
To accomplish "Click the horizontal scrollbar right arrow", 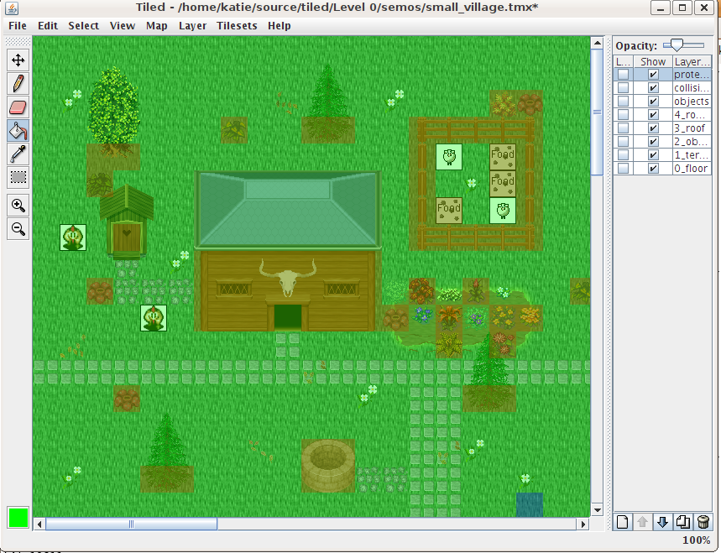I will click(583, 524).
